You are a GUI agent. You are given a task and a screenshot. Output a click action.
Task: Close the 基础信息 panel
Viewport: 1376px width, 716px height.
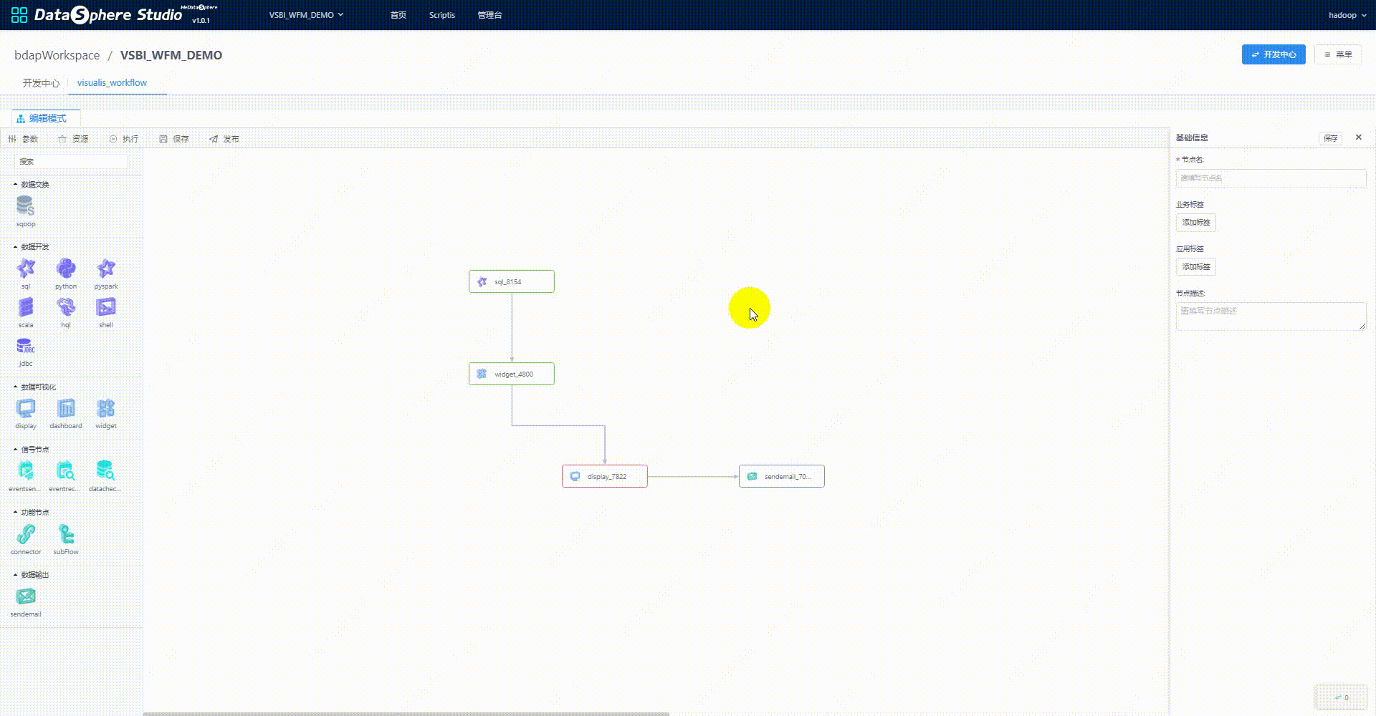click(1358, 137)
